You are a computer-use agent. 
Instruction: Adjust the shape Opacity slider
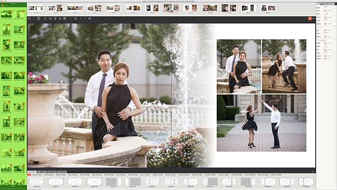[x=328, y=24]
